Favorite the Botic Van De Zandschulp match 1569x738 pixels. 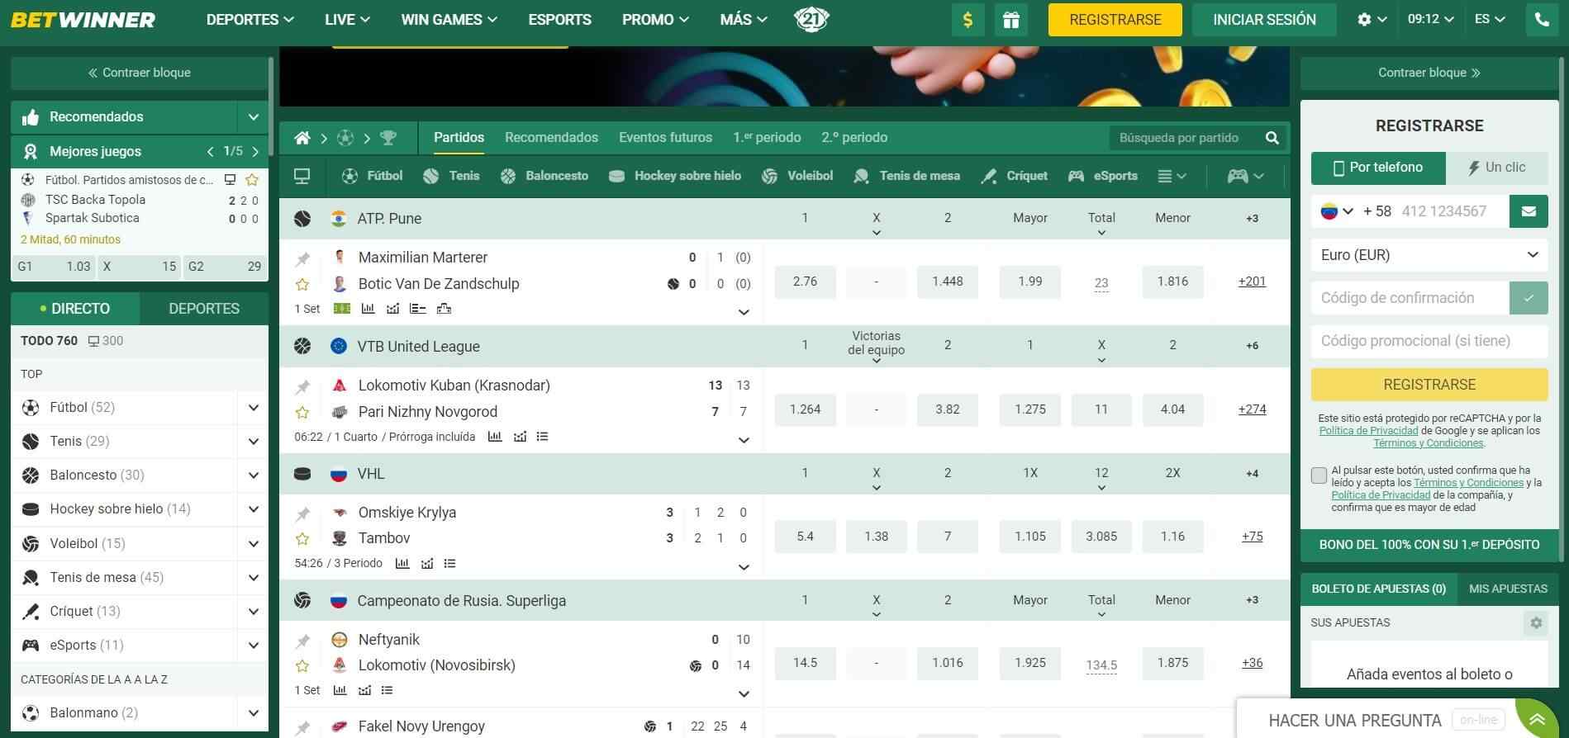tap(302, 284)
